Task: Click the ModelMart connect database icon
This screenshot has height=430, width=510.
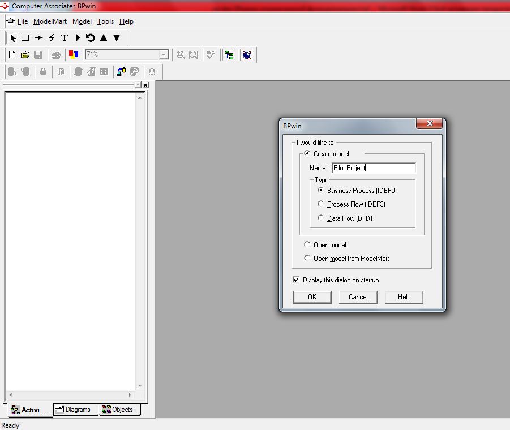Action: pos(12,71)
